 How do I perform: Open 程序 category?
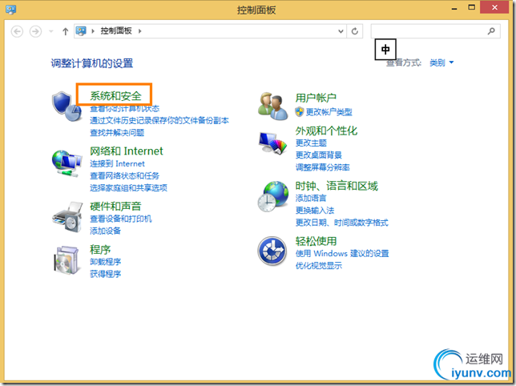(100, 249)
